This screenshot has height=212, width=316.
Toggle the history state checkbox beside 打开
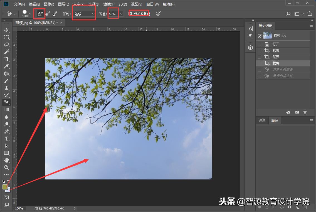coord(259,44)
